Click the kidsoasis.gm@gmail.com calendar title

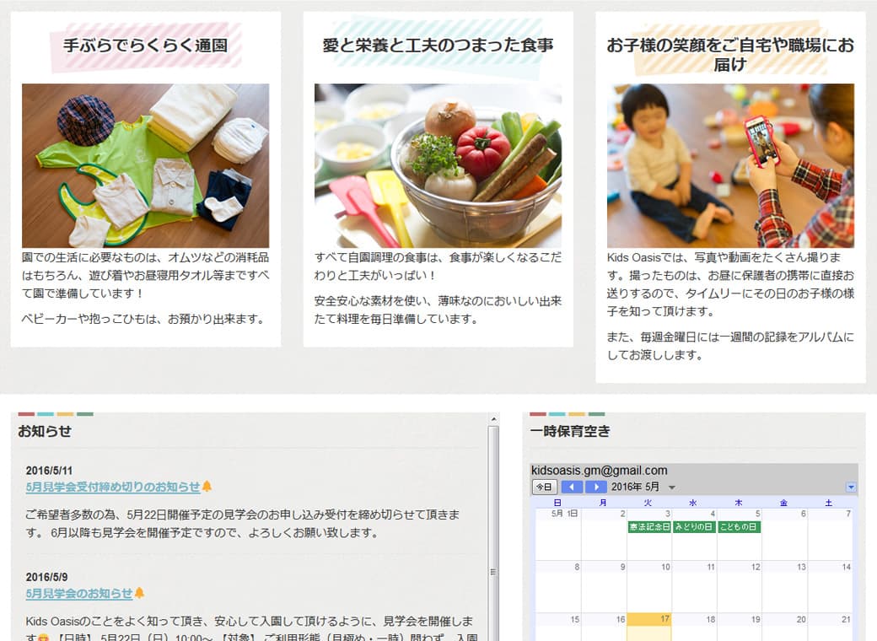point(599,471)
